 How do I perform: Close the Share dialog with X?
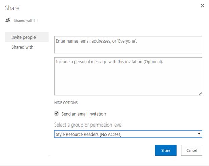coord(202,6)
